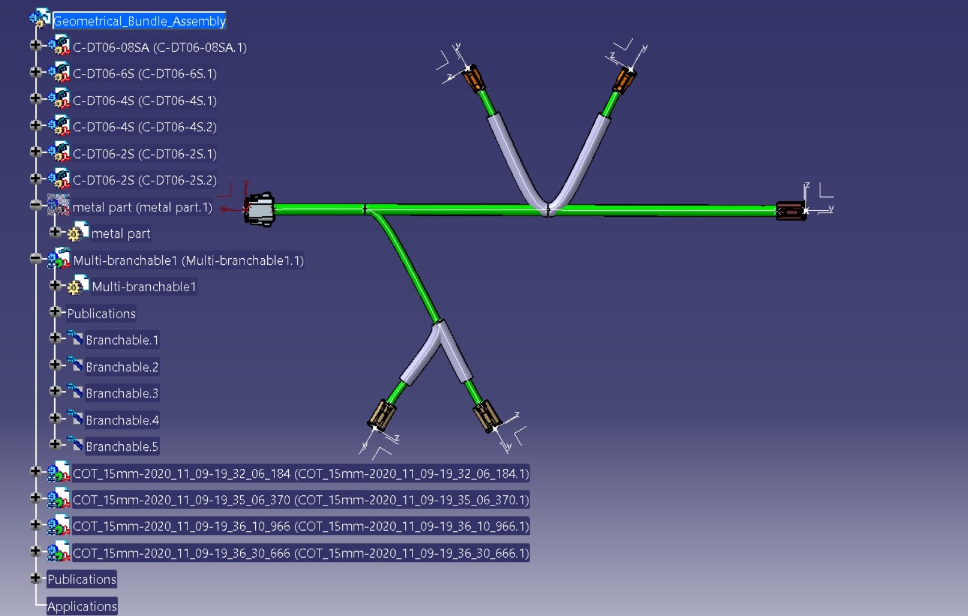968x616 pixels.
Task: Select the Branchable.4 label text
Action: coord(121,420)
